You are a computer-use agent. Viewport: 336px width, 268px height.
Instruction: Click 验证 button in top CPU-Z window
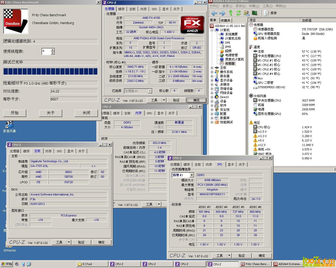(x=176, y=100)
